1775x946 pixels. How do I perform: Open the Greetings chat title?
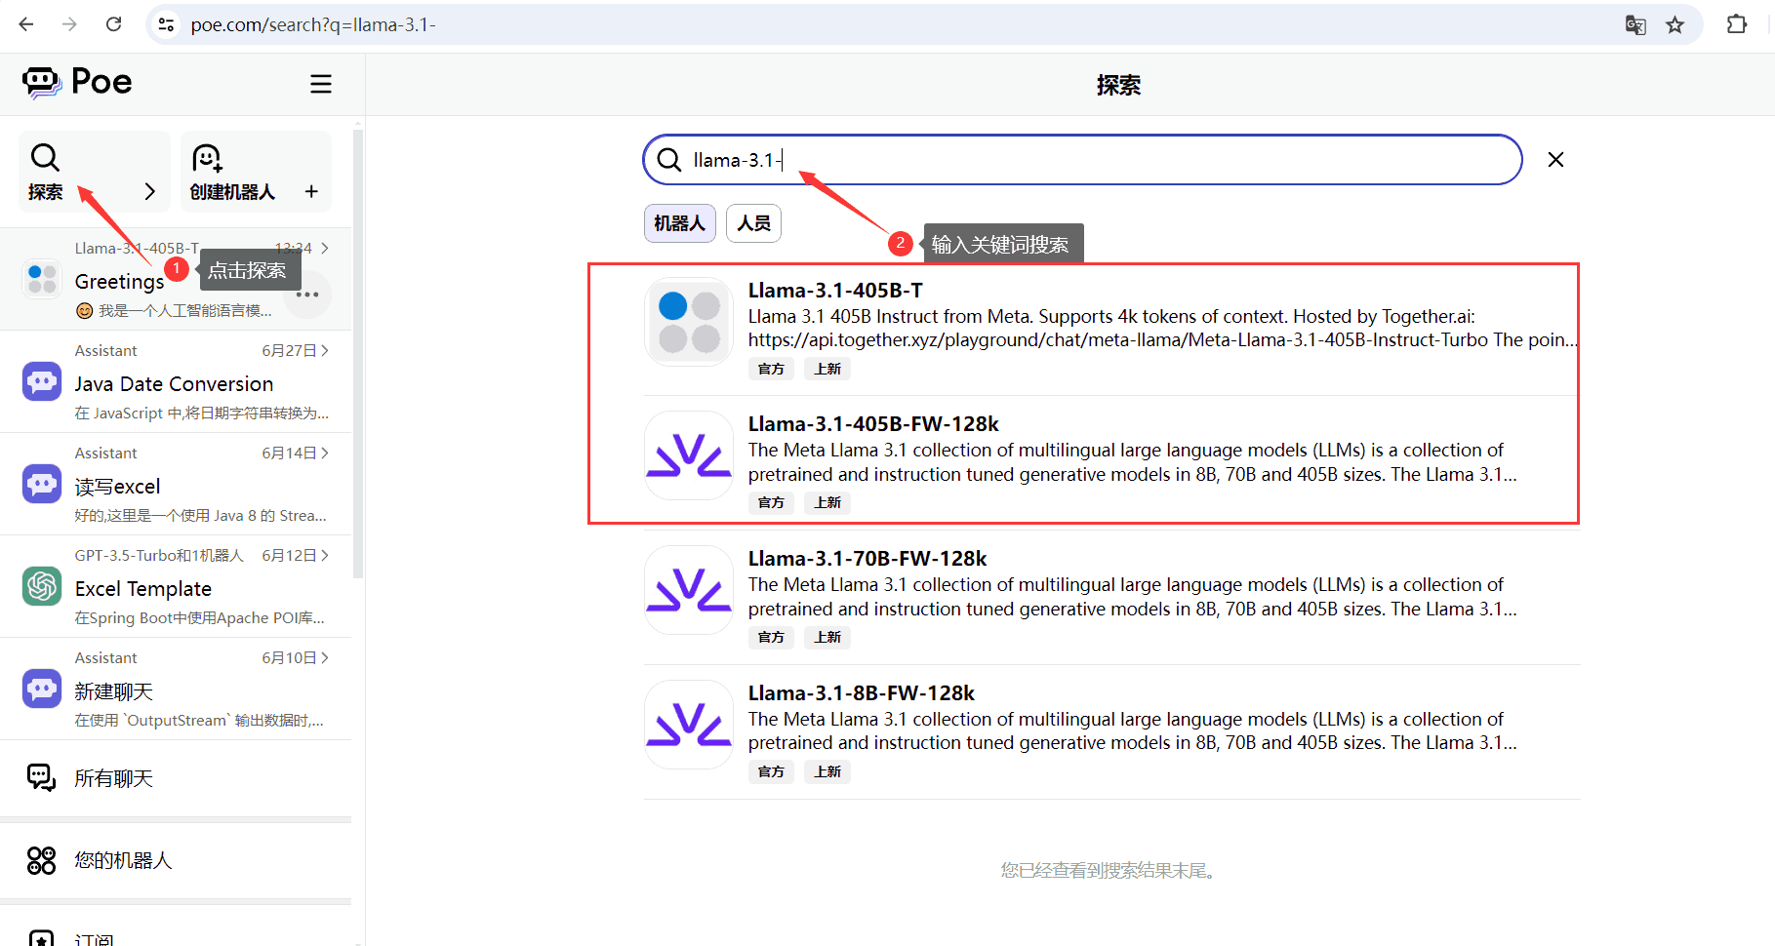[x=119, y=282]
